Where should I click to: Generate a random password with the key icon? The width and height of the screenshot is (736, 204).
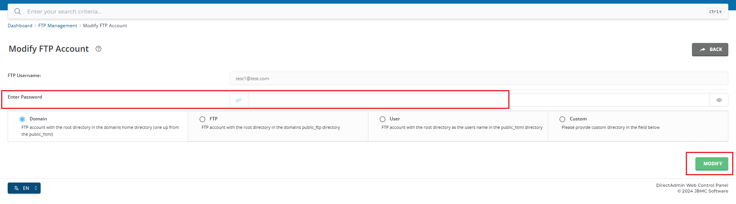point(239,100)
